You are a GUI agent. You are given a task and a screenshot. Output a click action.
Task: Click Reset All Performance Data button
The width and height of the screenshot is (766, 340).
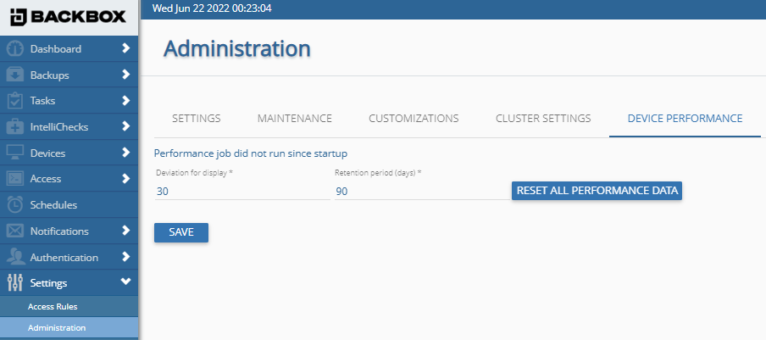[597, 191]
